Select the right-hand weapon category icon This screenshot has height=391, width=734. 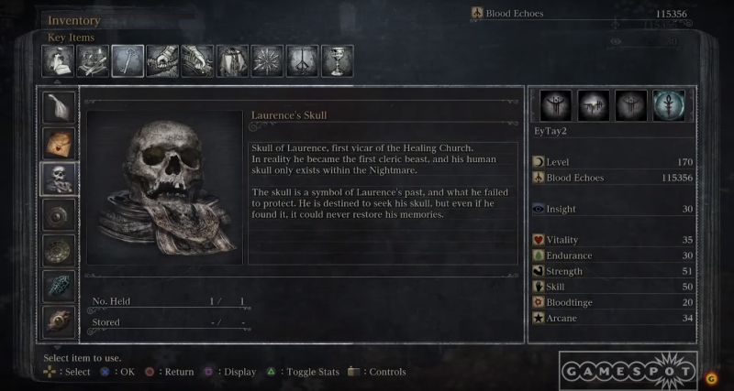click(x=162, y=61)
